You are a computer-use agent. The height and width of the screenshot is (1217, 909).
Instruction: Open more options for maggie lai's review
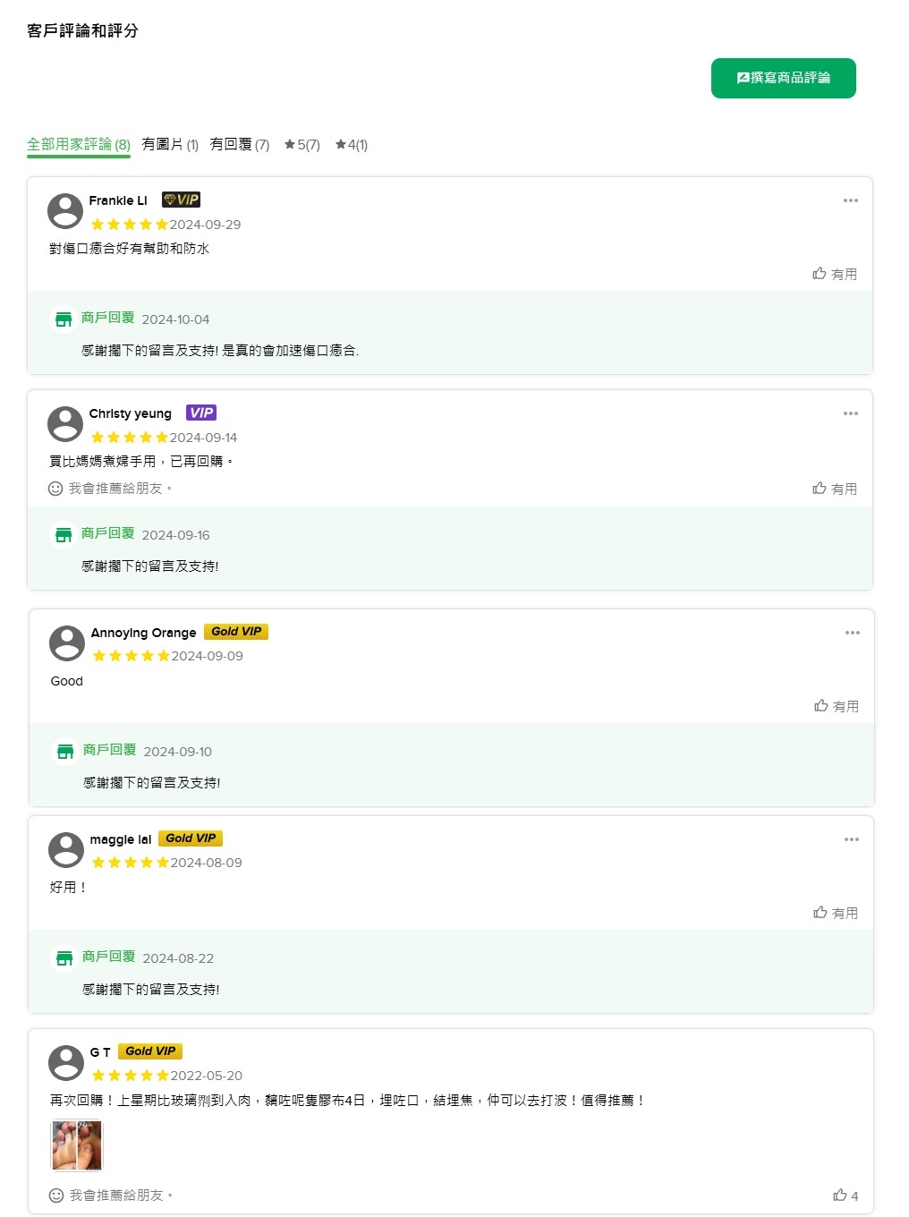click(851, 839)
